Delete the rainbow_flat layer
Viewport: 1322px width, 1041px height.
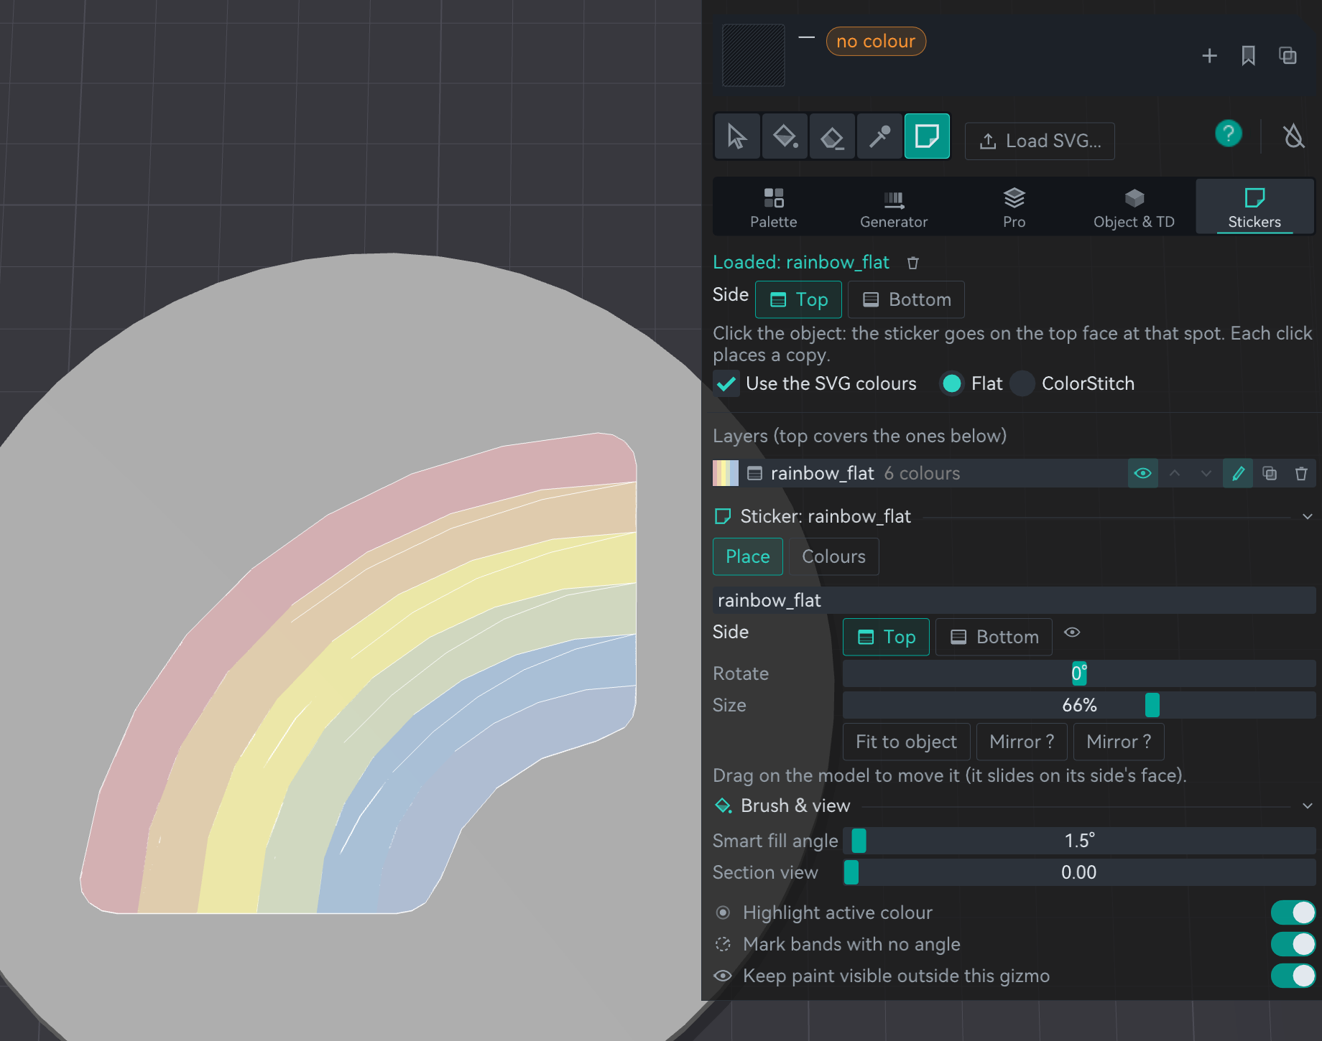coord(1301,474)
